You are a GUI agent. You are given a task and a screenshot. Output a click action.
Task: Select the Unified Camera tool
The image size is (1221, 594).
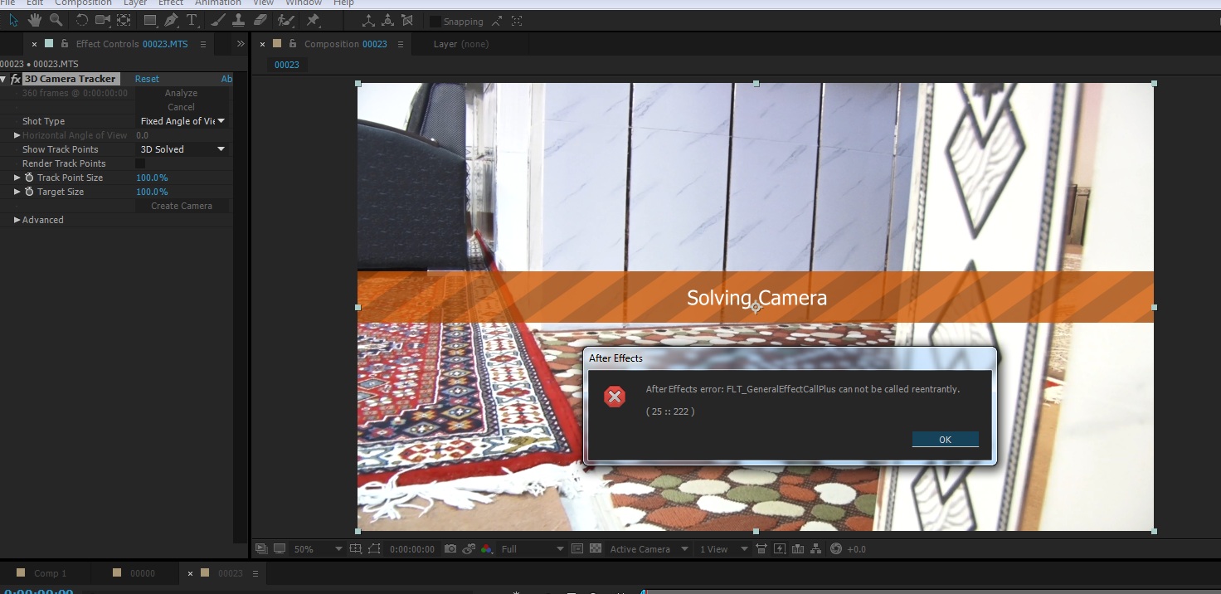103,20
